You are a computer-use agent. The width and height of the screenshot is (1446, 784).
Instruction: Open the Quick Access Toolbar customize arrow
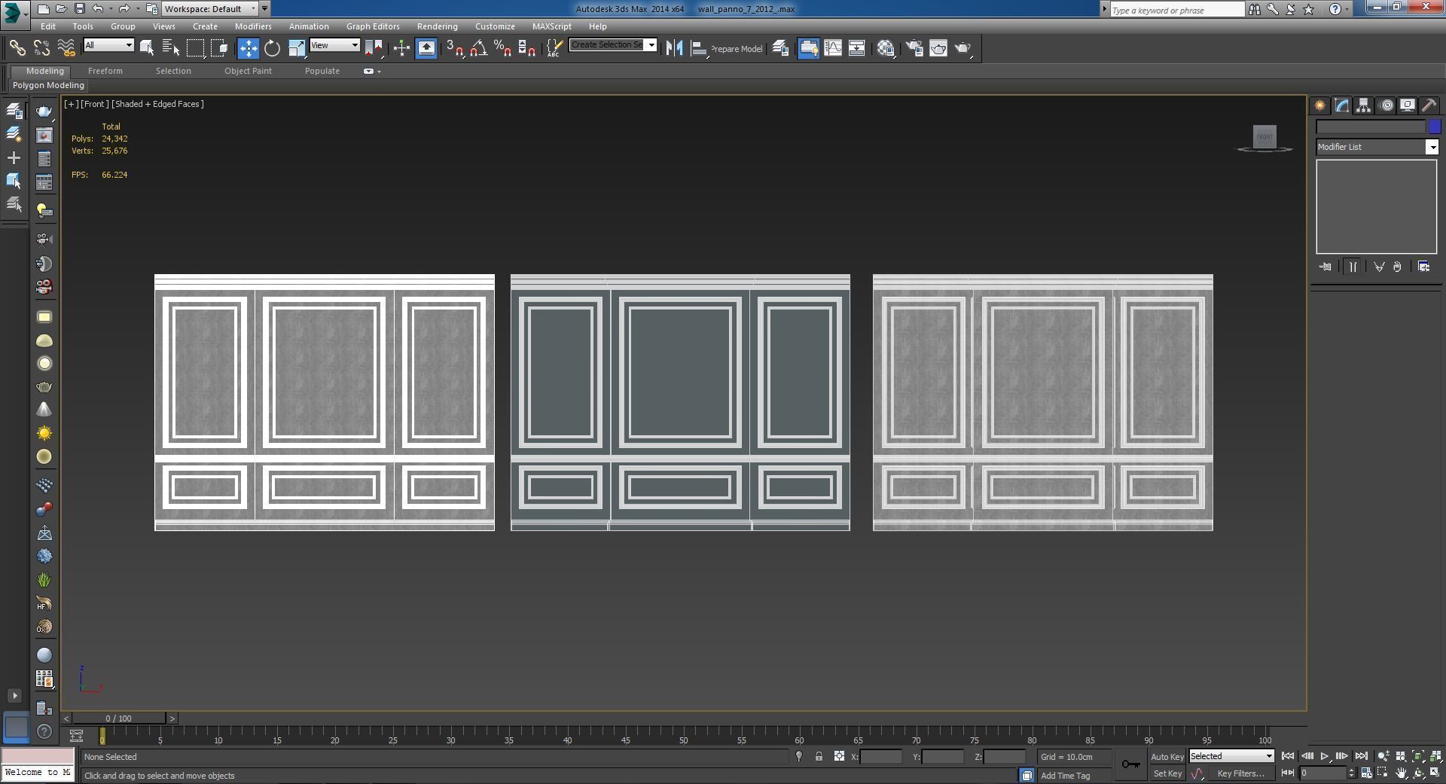[x=264, y=9]
